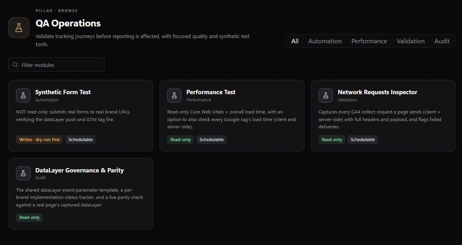
Task: Click 'Validation' label under Network Requests Inspector
Action: tap(347, 100)
